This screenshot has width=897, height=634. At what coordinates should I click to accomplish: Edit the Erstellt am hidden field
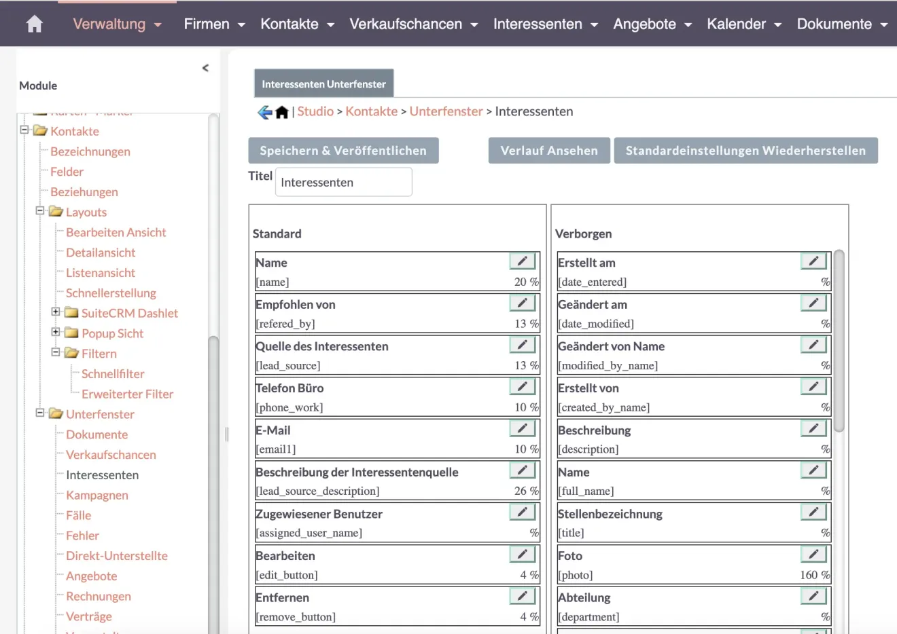(813, 261)
